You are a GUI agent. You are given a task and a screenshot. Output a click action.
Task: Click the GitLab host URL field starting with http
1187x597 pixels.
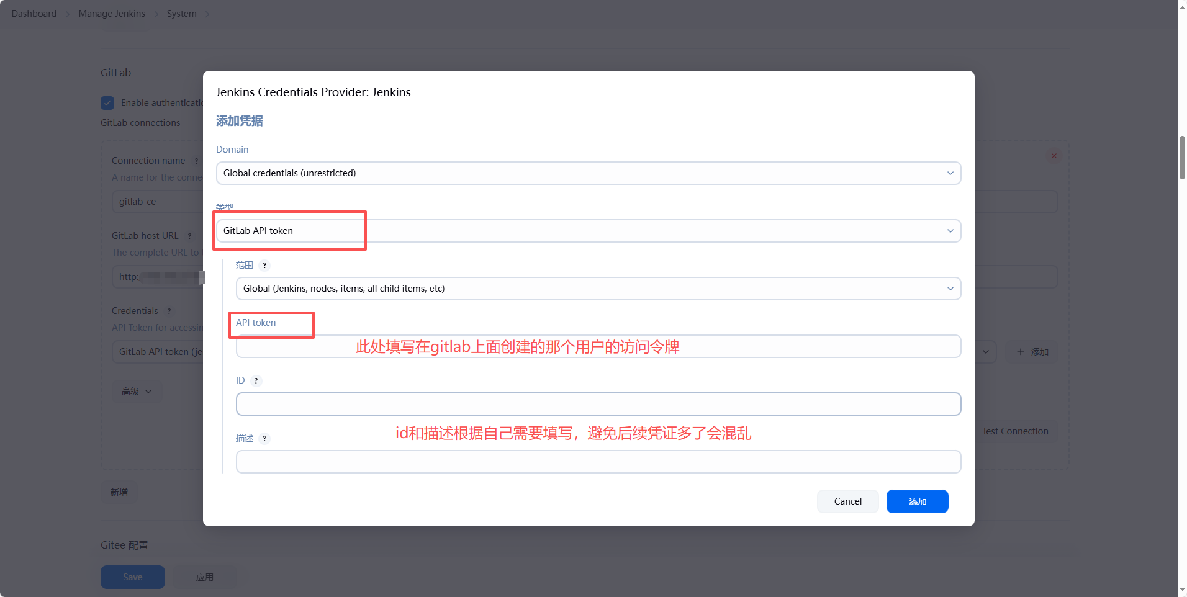pos(158,277)
